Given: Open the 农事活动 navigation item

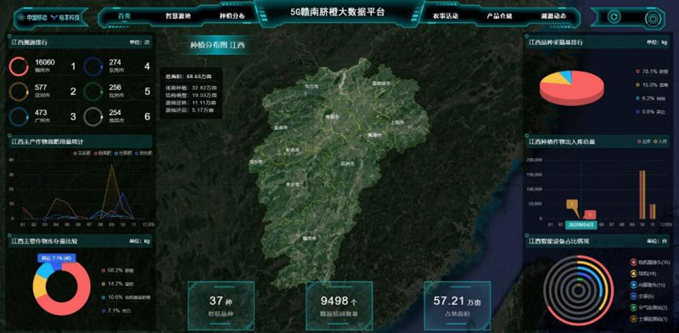Looking at the screenshot, I should pyautogui.click(x=445, y=16).
